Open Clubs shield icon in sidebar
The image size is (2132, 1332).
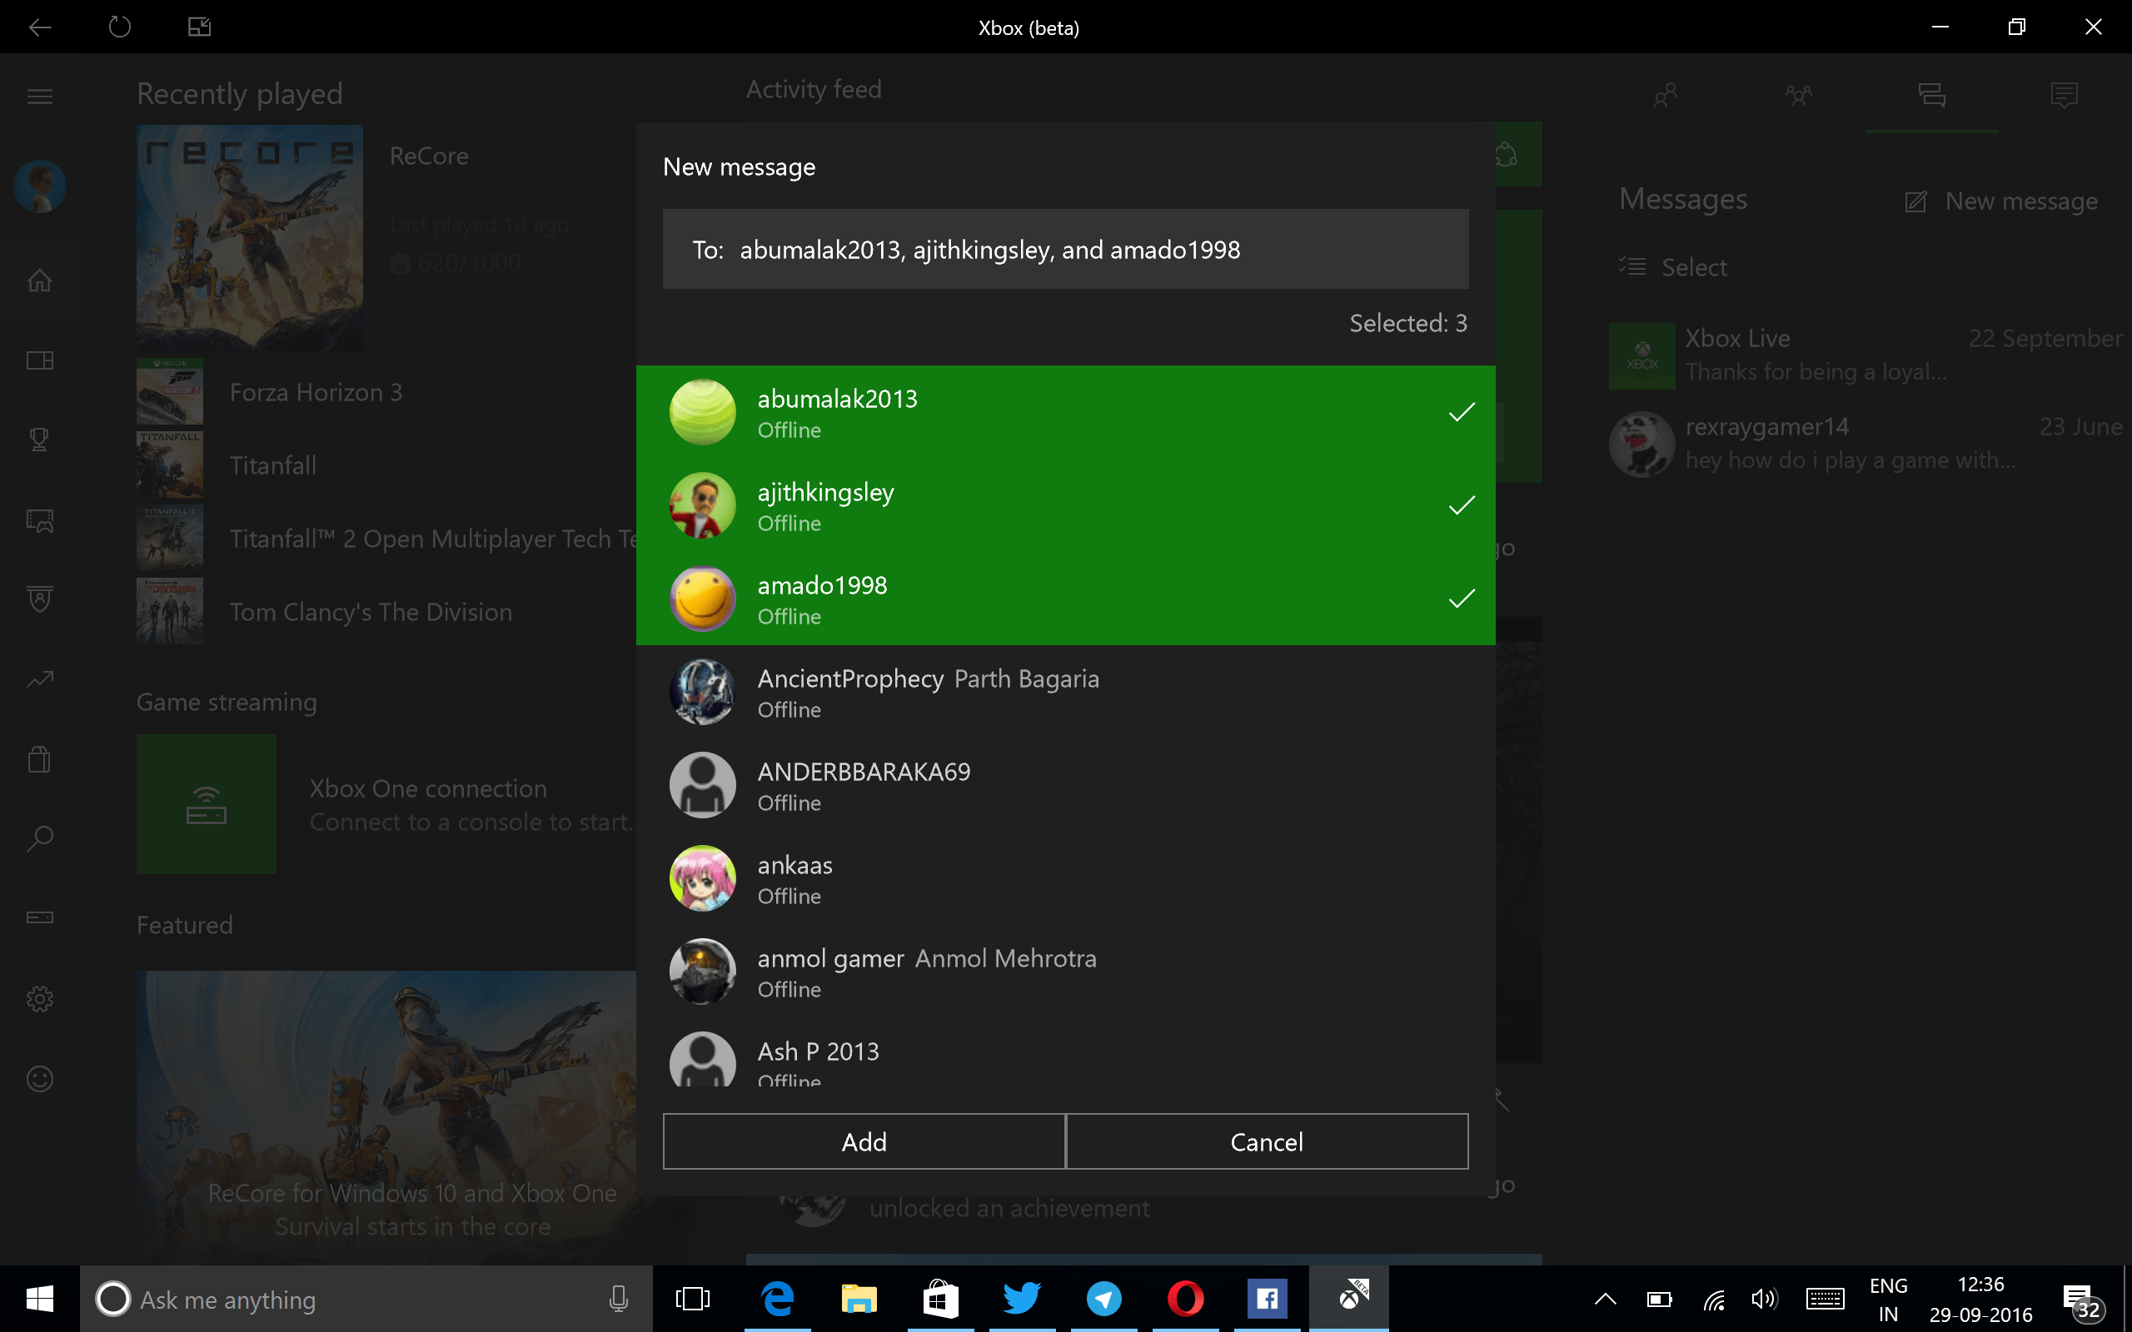click(x=40, y=599)
